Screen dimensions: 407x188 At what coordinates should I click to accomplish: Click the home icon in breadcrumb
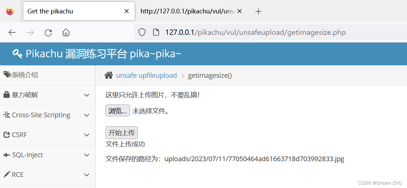[109, 75]
